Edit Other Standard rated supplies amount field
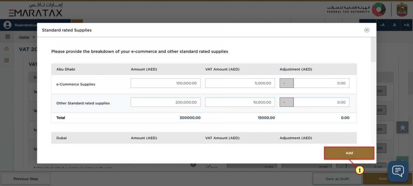This screenshot has width=413, height=186. coord(166,102)
